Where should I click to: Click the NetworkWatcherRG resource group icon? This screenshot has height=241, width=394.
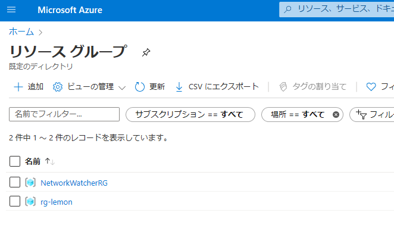[x=30, y=183]
